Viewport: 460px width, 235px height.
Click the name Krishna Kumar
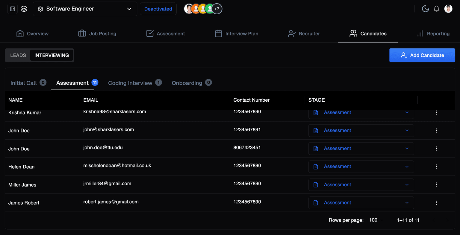pyautogui.click(x=25, y=113)
